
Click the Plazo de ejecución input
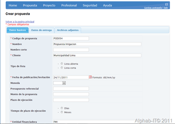(71, 100)
